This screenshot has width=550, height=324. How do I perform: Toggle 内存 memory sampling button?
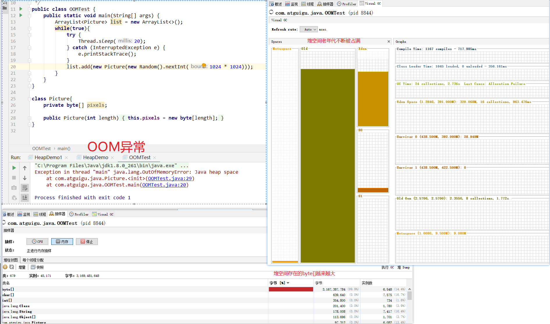click(x=62, y=241)
